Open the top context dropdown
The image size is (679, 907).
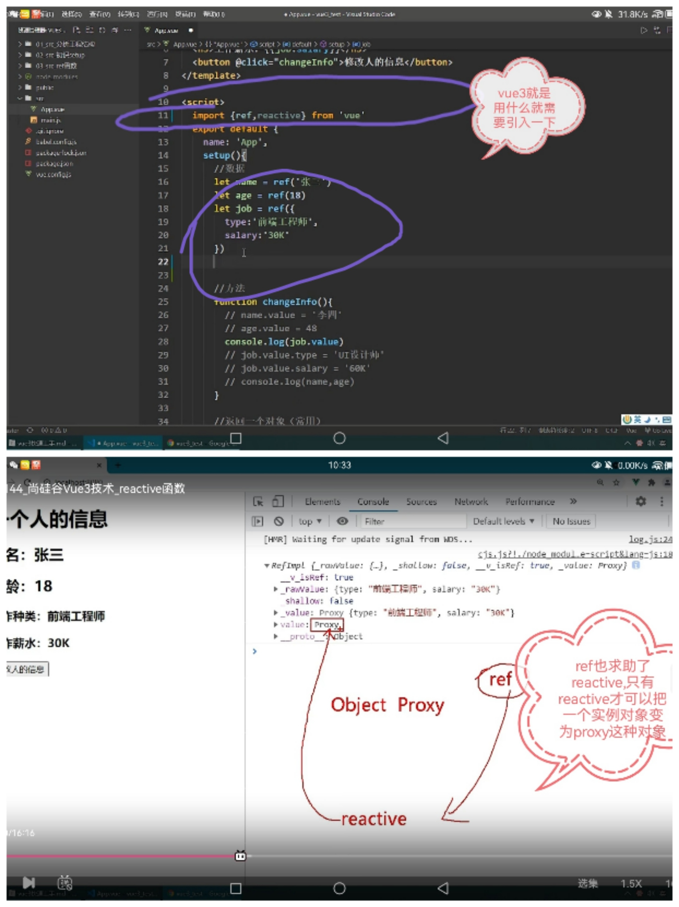point(310,521)
